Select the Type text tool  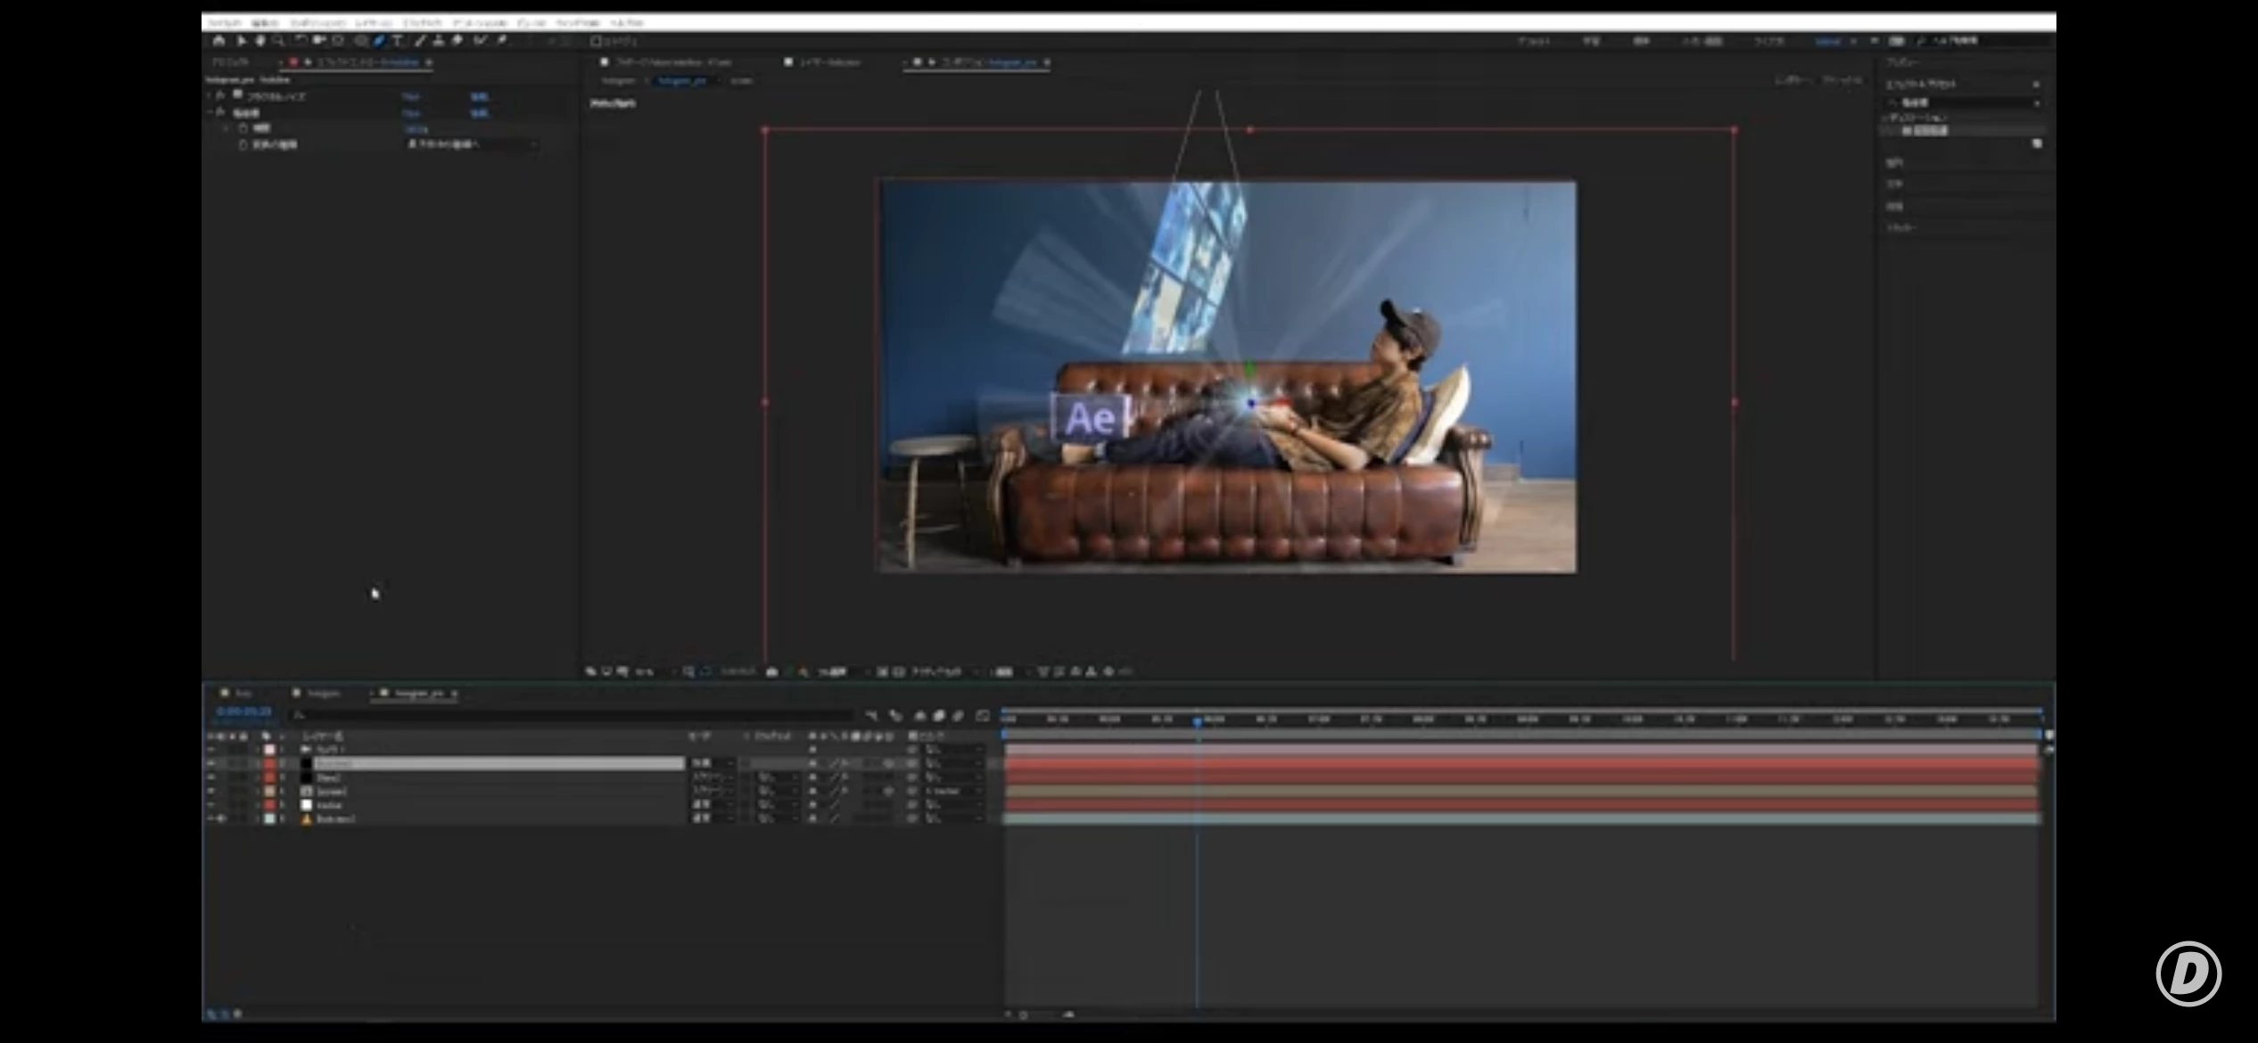398,41
